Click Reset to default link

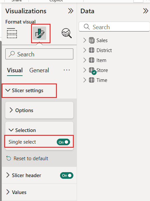point(31,159)
